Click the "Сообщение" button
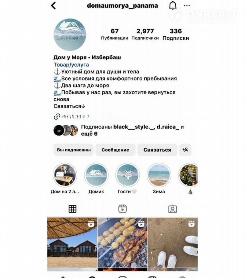Image resolution: width=245 pixels, height=278 pixels. (x=115, y=150)
